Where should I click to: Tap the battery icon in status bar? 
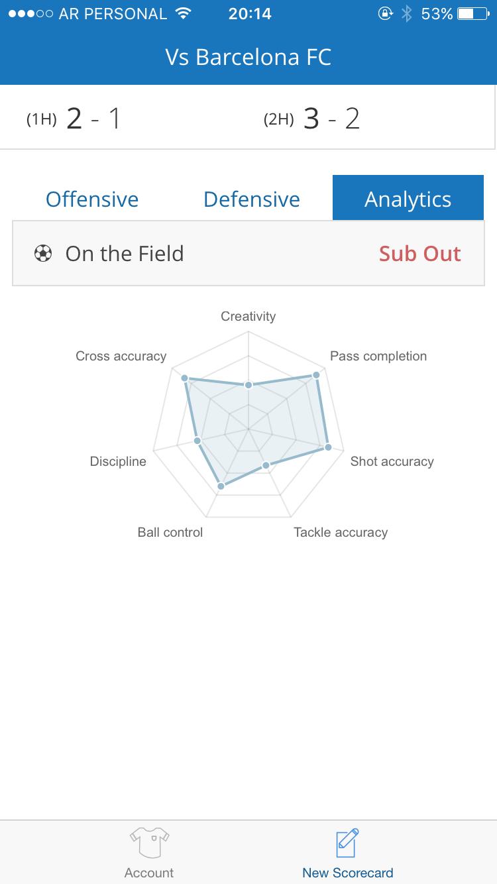[473, 14]
